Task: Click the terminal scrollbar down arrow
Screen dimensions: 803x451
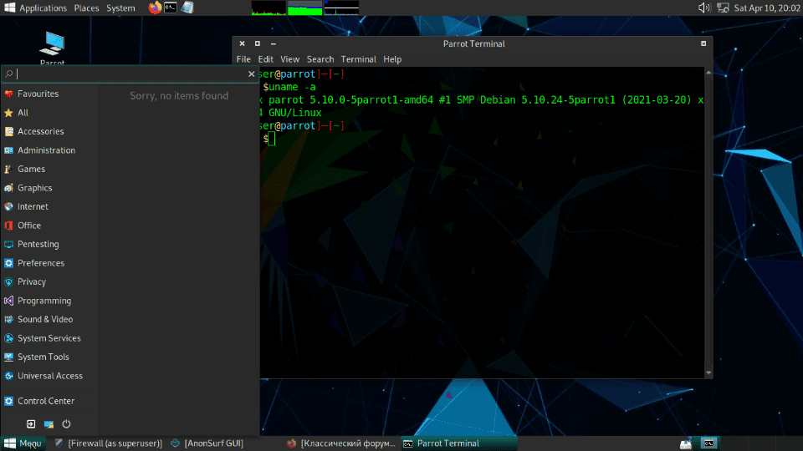Action: click(708, 372)
